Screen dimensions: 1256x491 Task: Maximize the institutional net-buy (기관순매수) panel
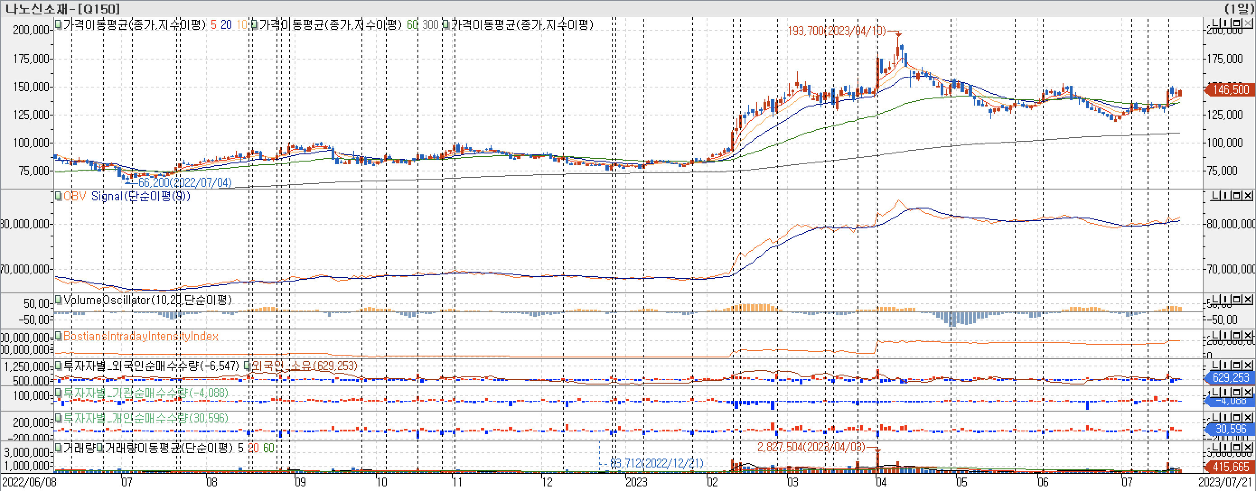(x=1237, y=393)
